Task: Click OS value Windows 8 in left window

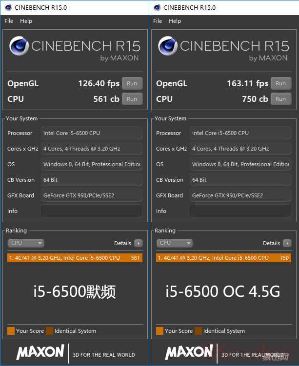Action: 92,164
